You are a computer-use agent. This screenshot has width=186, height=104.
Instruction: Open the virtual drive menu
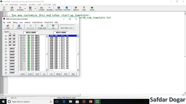point(49,23)
